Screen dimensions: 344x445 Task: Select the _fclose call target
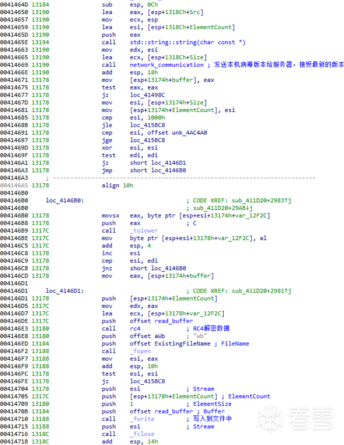[x=142, y=434]
